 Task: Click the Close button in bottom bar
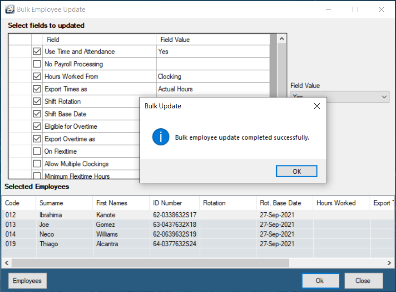coord(364,281)
